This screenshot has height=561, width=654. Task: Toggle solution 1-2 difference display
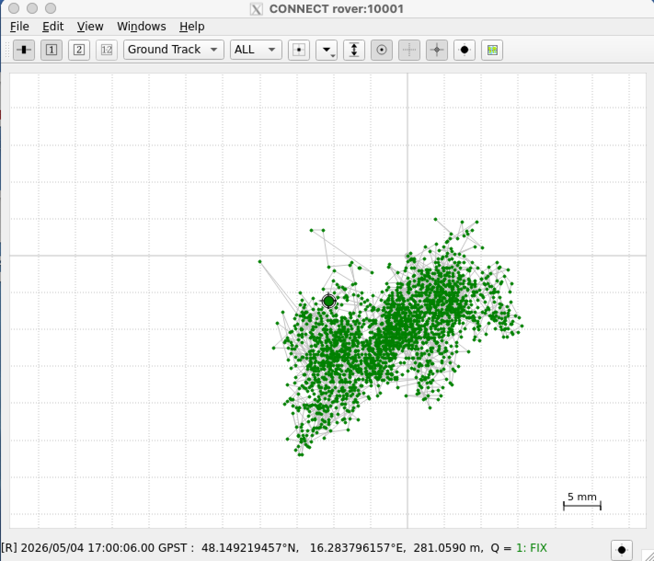(x=107, y=50)
